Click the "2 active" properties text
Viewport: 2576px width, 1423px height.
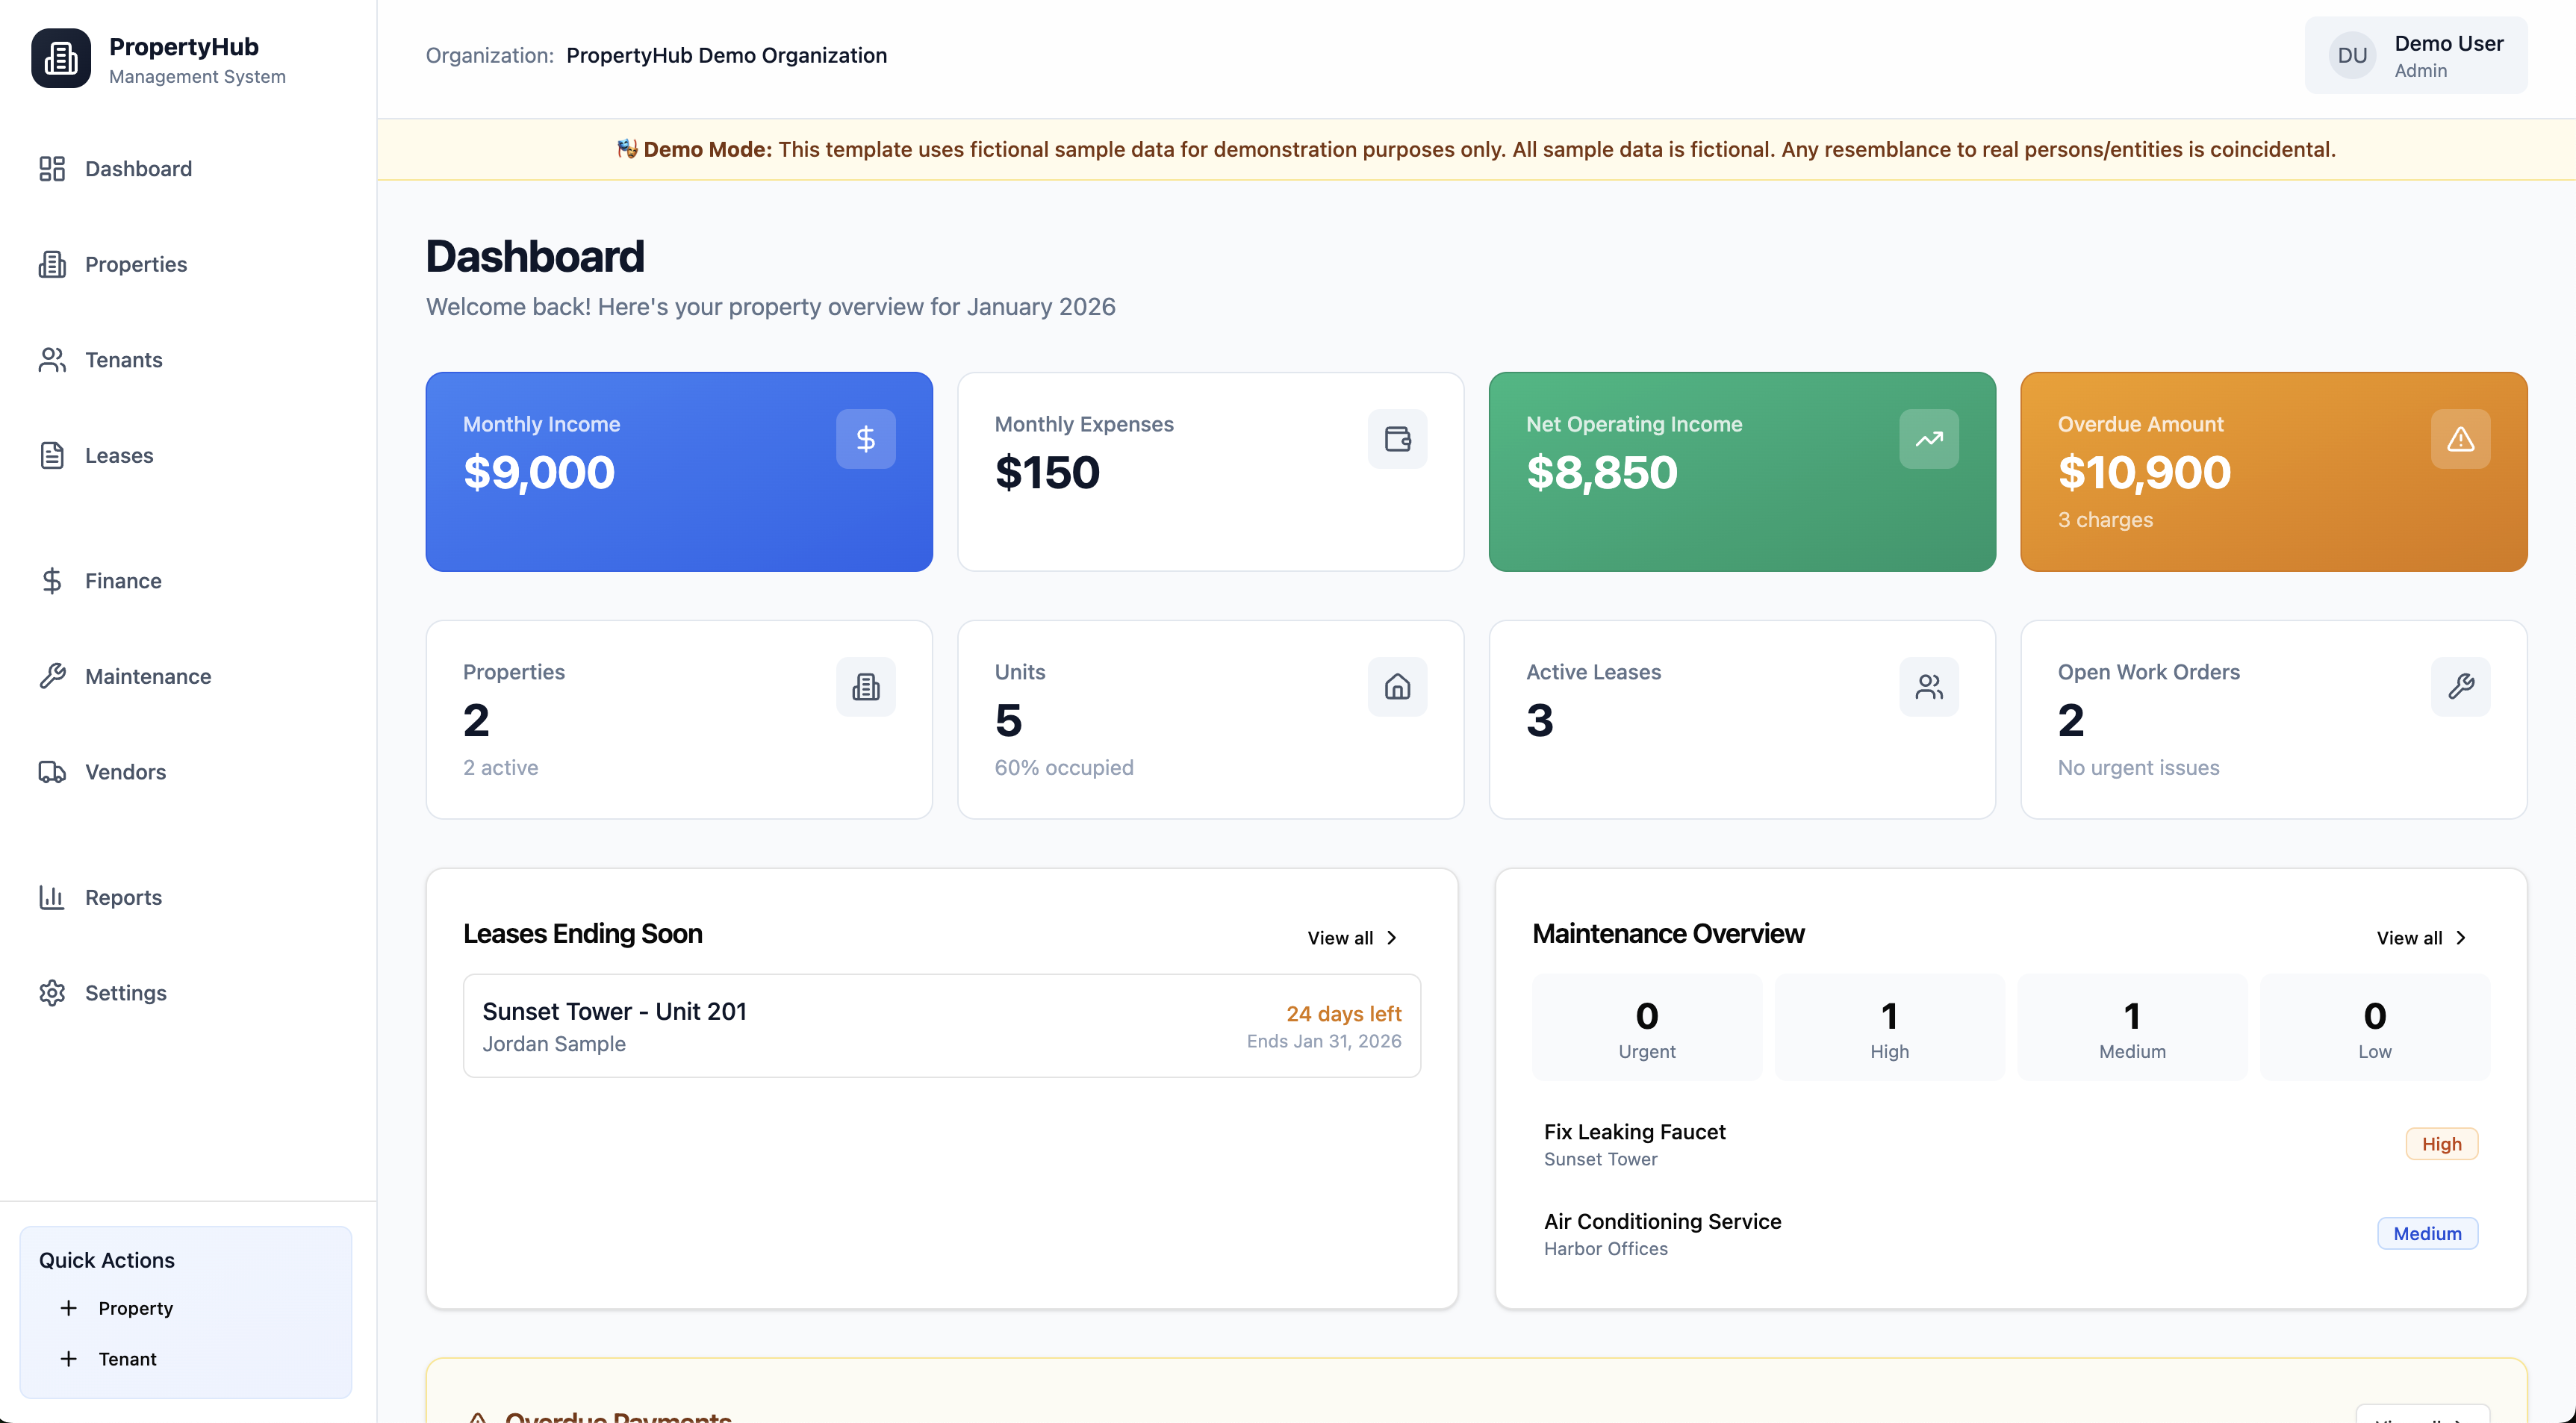(x=500, y=768)
